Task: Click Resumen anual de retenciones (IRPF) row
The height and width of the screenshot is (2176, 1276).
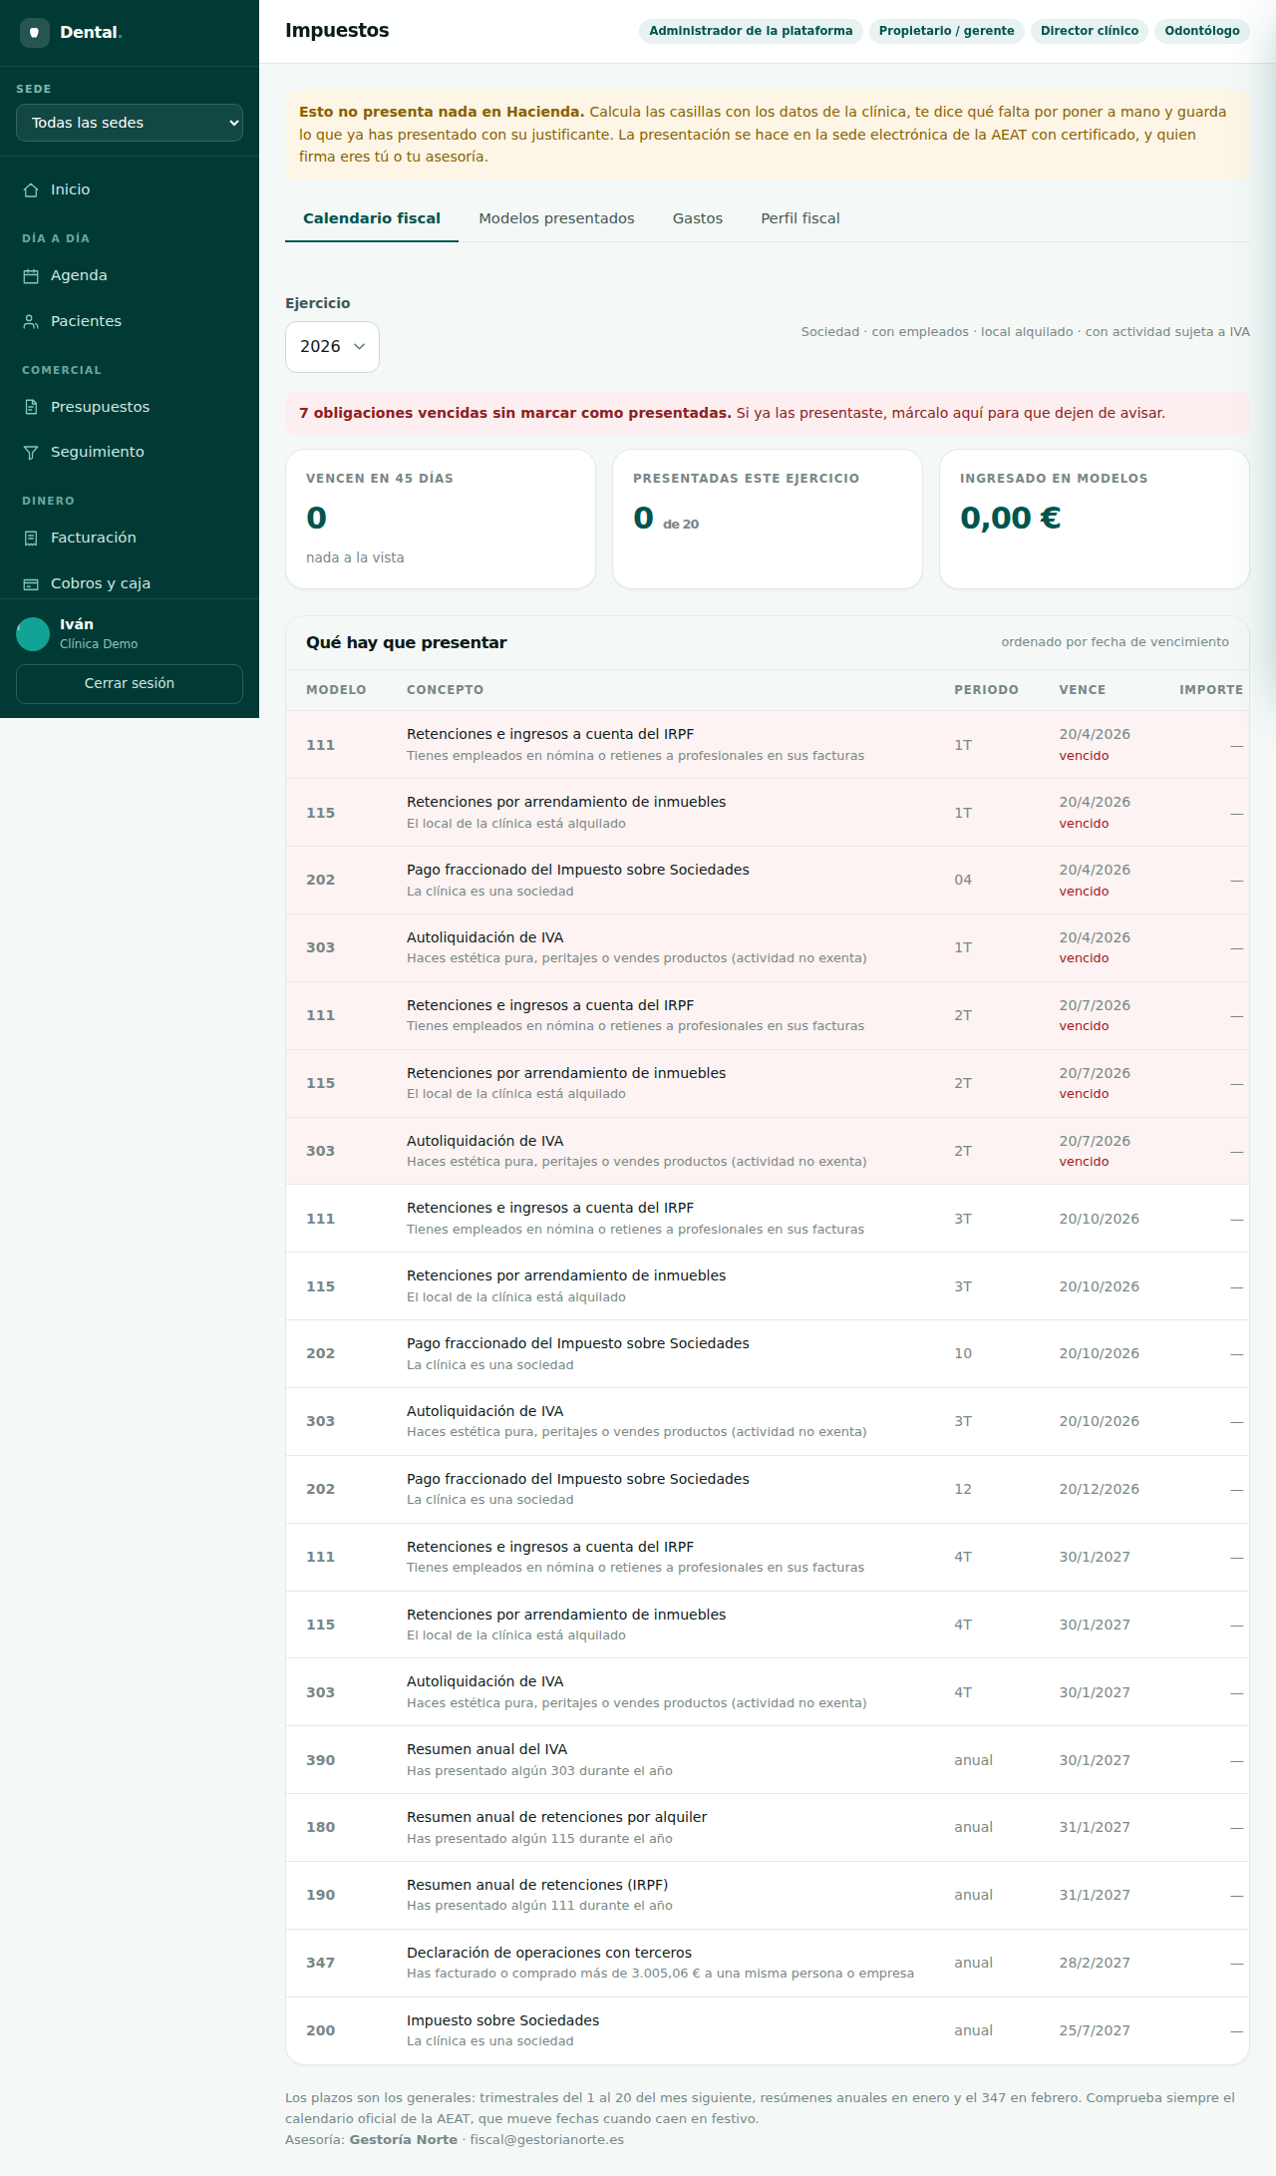Action: [768, 1895]
